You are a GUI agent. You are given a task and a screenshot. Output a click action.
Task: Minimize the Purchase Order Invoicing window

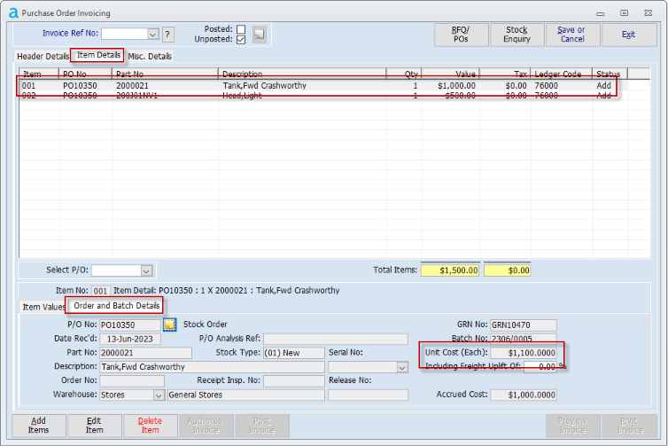601,13
